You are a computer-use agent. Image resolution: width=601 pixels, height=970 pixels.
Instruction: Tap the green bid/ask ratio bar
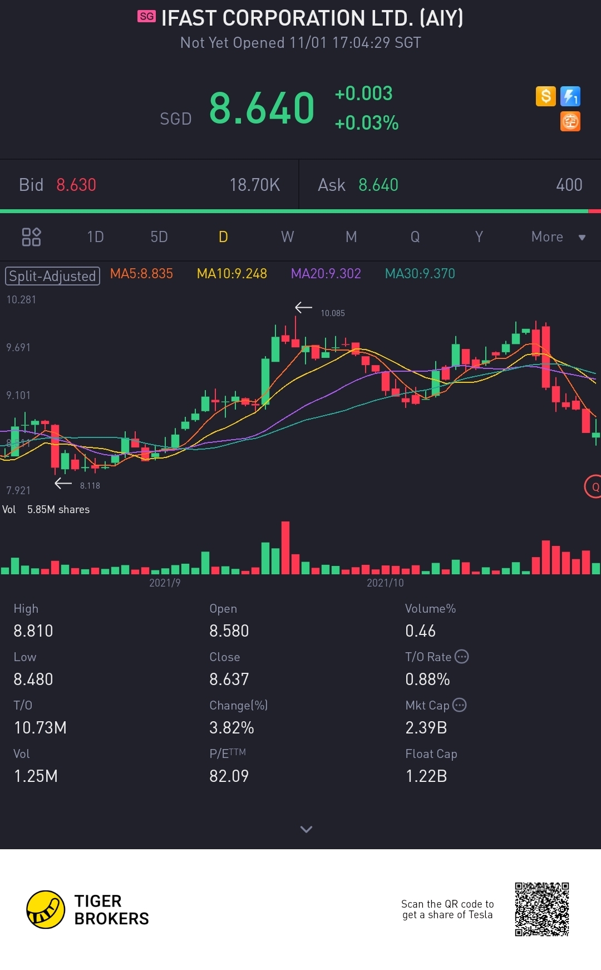click(x=294, y=211)
